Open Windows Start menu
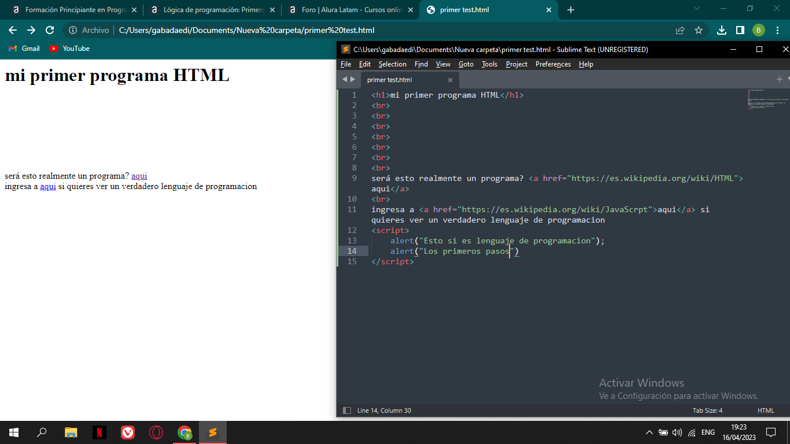The image size is (790, 444). [14, 432]
